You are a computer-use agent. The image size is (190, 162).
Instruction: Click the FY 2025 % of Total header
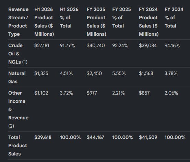[121, 18]
